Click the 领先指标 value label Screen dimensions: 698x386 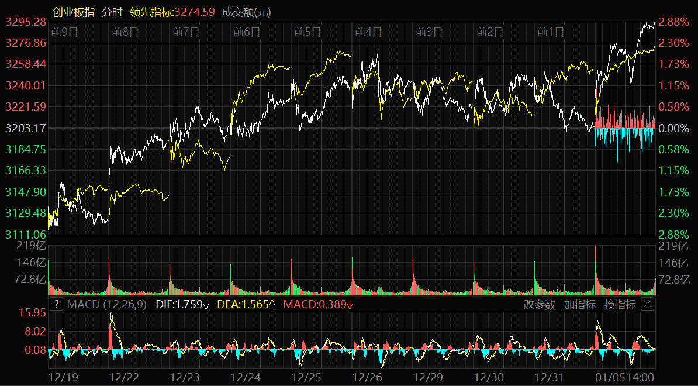172,12
